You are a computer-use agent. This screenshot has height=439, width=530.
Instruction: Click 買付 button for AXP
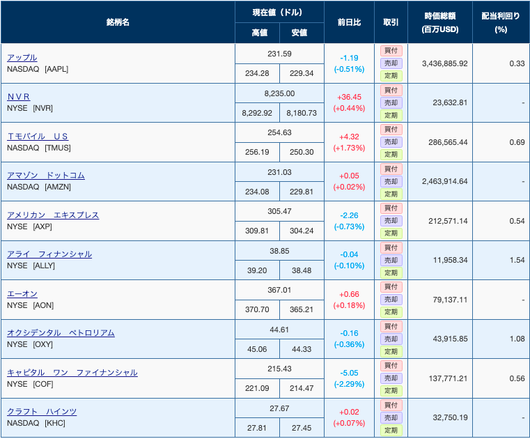[391, 208]
